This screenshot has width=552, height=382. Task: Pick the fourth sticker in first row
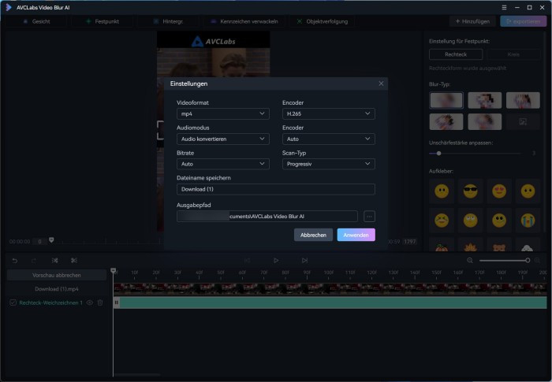coord(528,191)
